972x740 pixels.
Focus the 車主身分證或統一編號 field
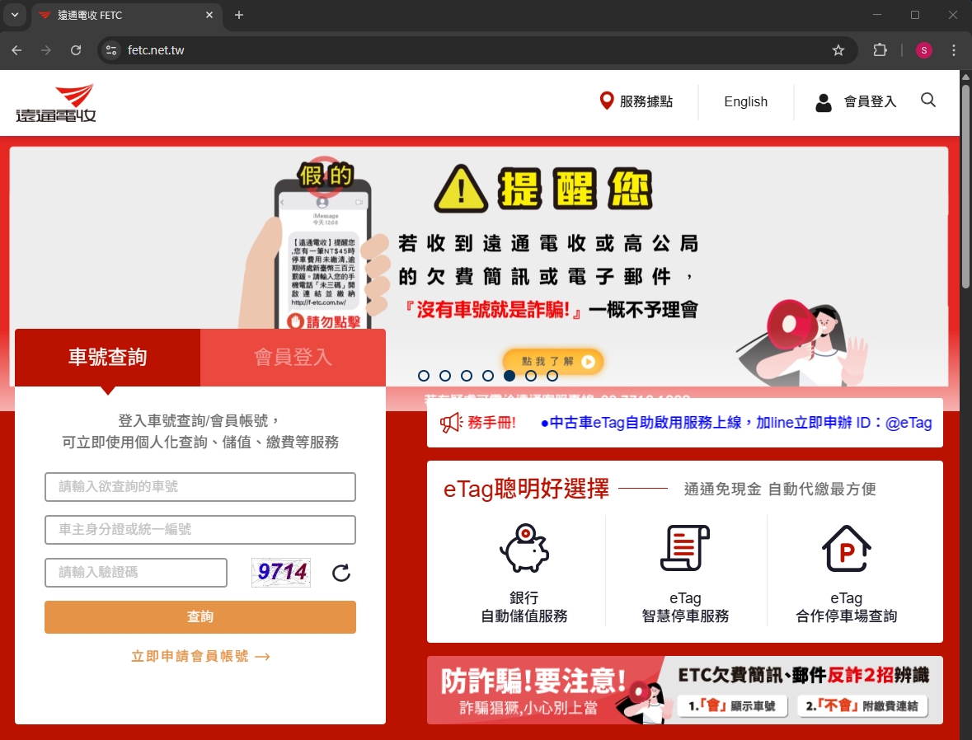pos(200,529)
